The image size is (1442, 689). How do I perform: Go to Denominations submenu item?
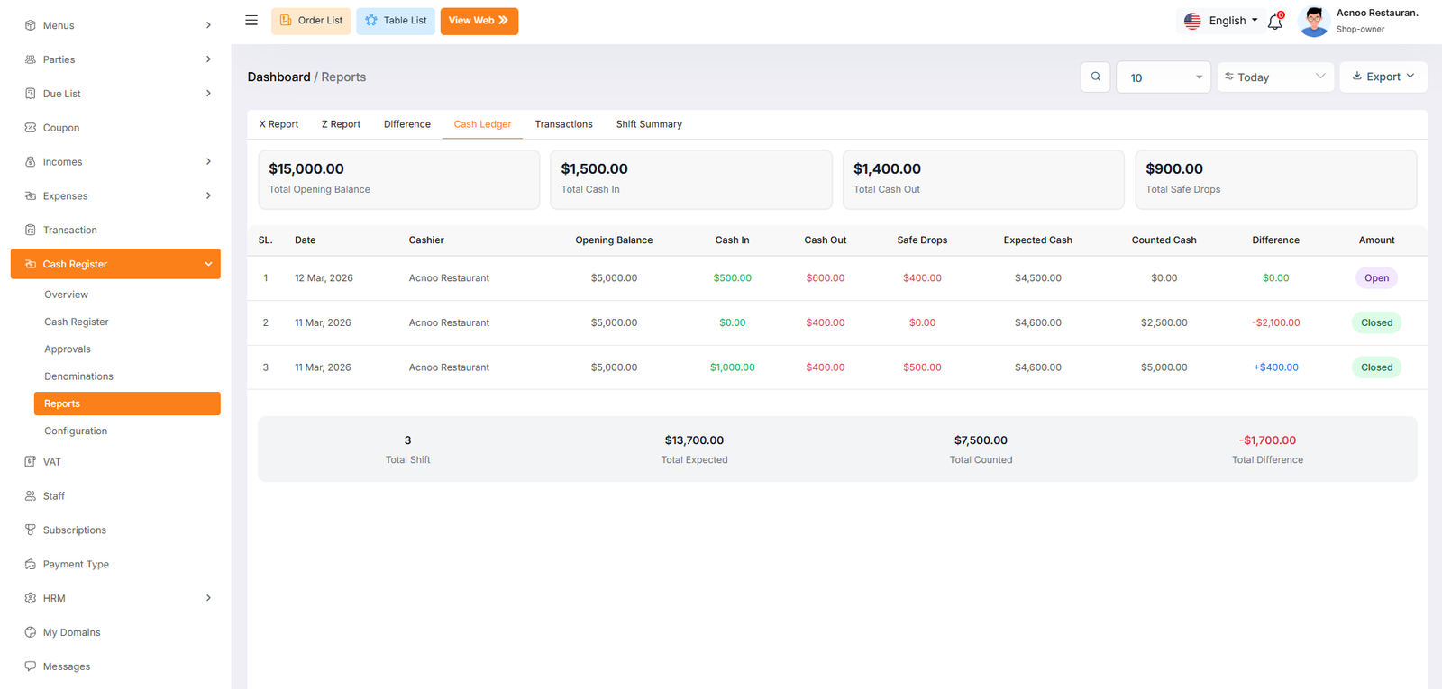[x=79, y=376]
